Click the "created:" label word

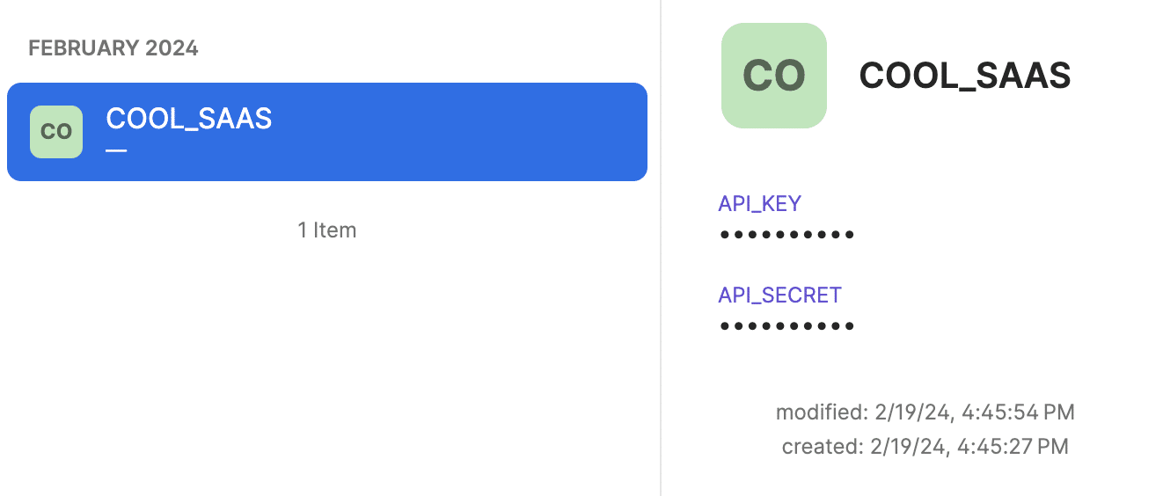[x=823, y=447]
